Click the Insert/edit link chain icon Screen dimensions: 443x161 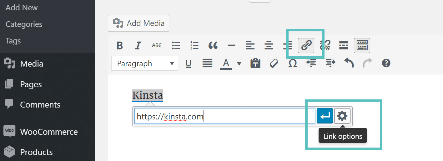[x=306, y=46]
